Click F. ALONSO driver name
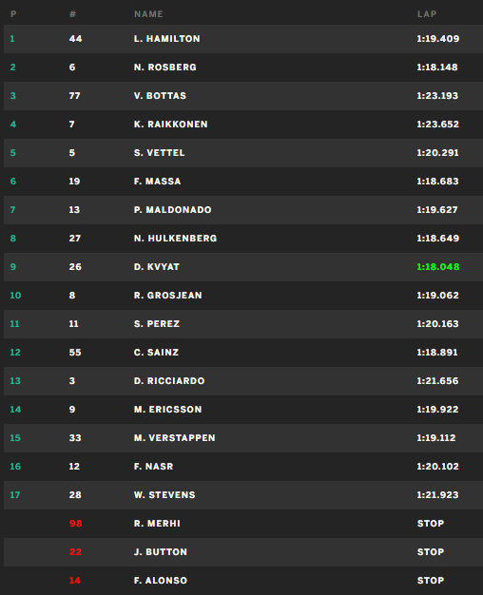The height and width of the screenshot is (595, 483). tap(161, 580)
